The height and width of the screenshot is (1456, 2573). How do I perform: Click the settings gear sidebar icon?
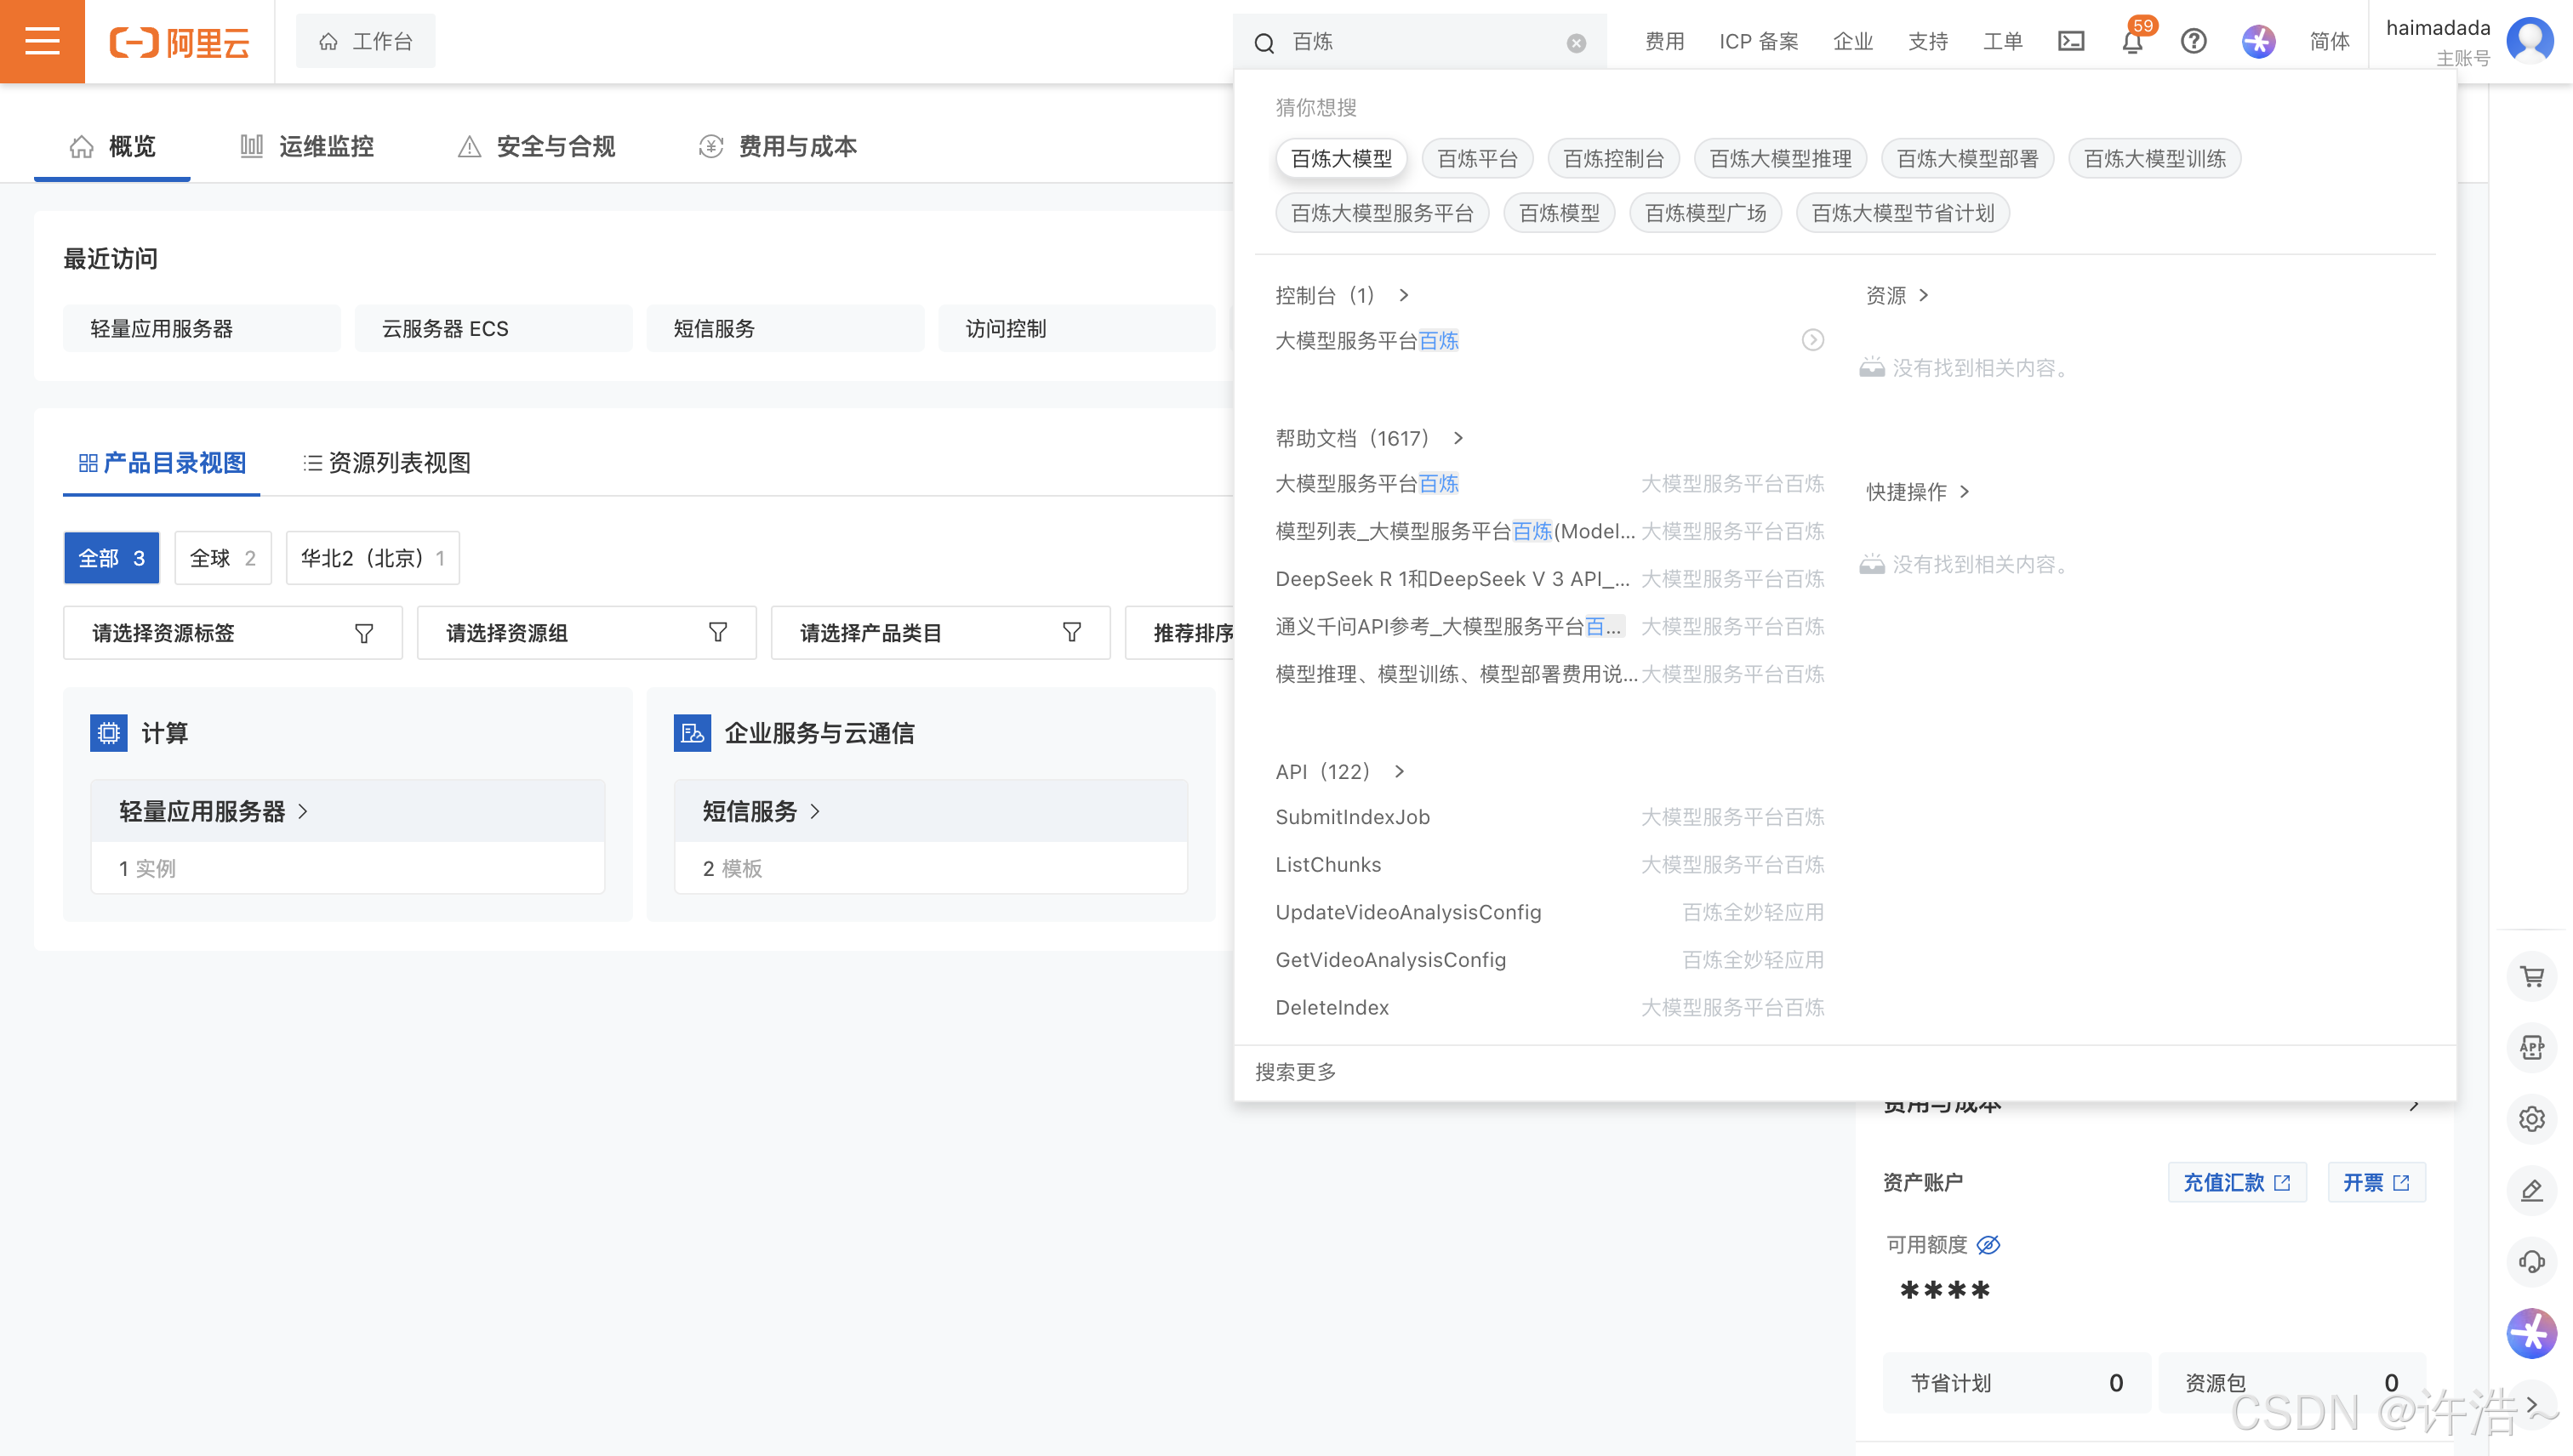click(x=2531, y=1119)
